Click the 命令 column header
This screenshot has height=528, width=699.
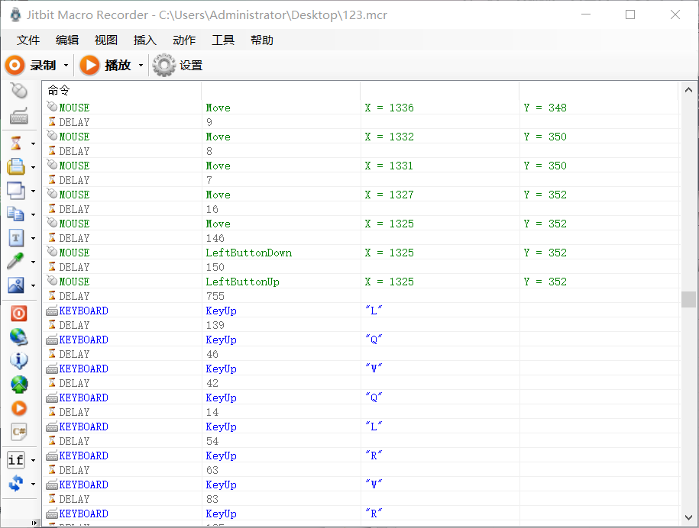click(122, 91)
